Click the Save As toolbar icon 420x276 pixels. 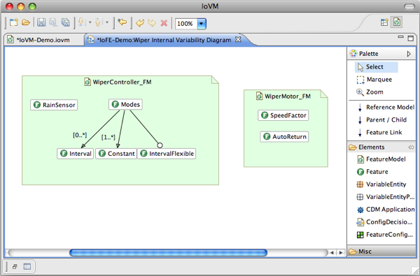coord(53,23)
